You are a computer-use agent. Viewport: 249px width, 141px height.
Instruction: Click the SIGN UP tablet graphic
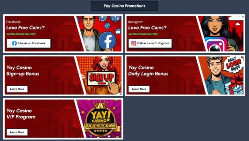102,78
